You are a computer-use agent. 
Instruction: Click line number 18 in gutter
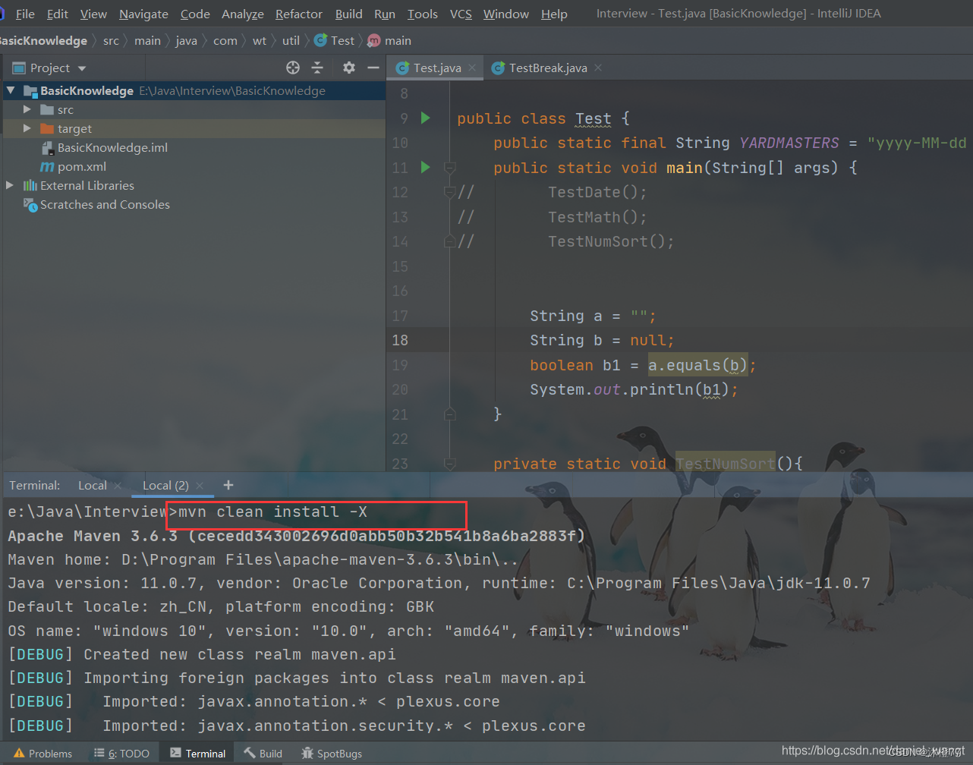point(400,340)
